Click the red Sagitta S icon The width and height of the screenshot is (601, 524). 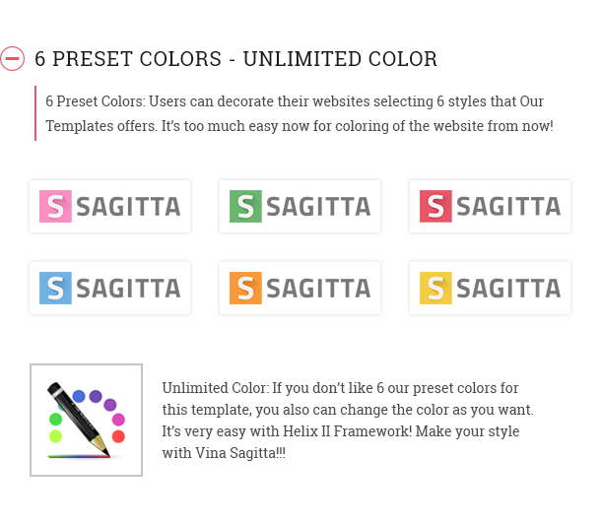coord(435,206)
